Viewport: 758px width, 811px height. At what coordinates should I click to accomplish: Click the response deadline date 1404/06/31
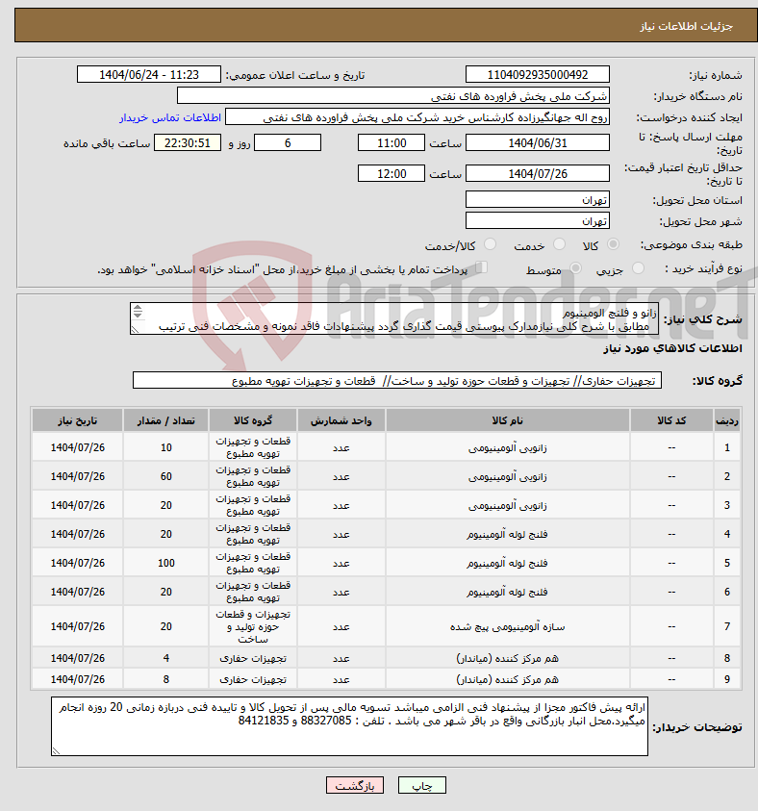[537, 142]
